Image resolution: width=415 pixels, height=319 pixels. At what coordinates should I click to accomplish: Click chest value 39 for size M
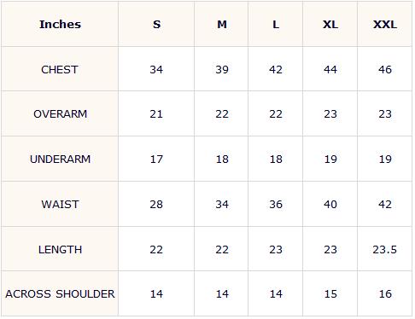222,70
